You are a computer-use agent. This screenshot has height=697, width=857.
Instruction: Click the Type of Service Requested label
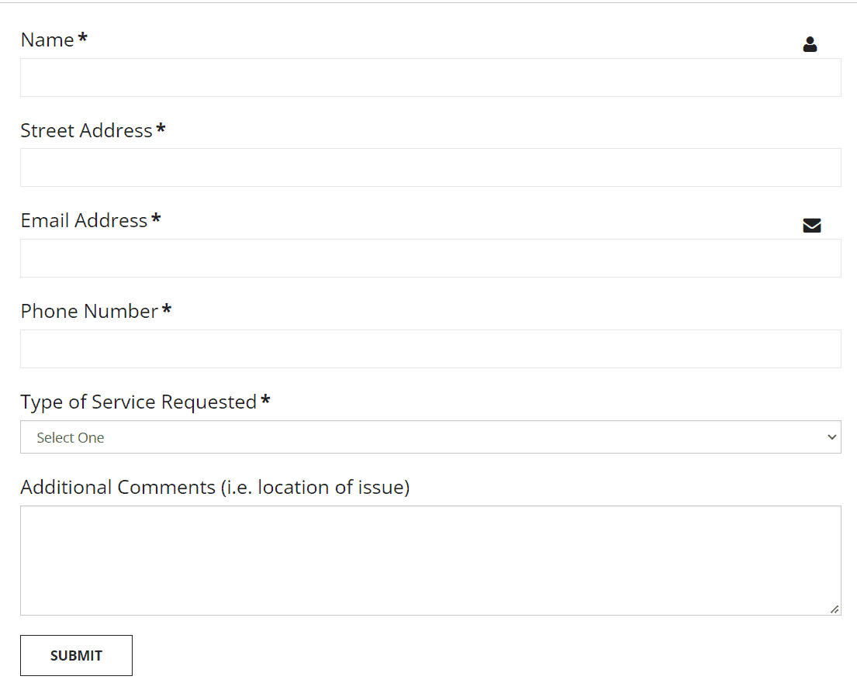138,402
